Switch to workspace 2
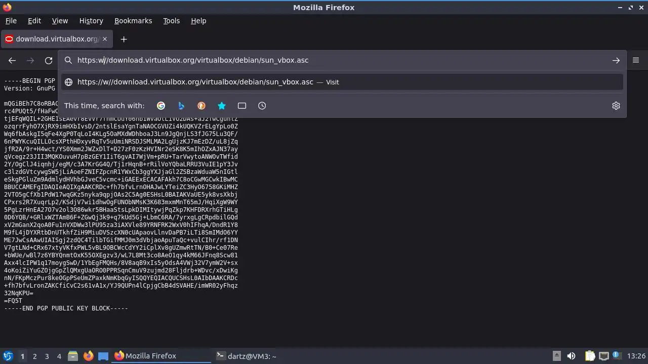 tap(34, 356)
